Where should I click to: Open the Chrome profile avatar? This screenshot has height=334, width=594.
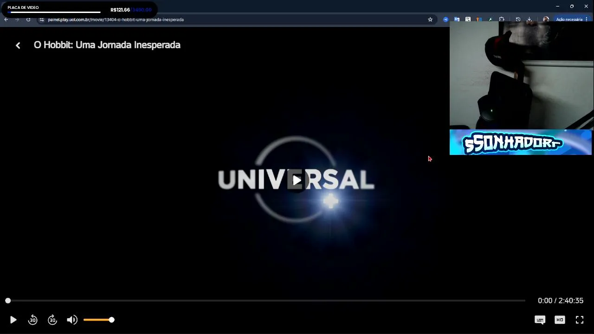[546, 19]
